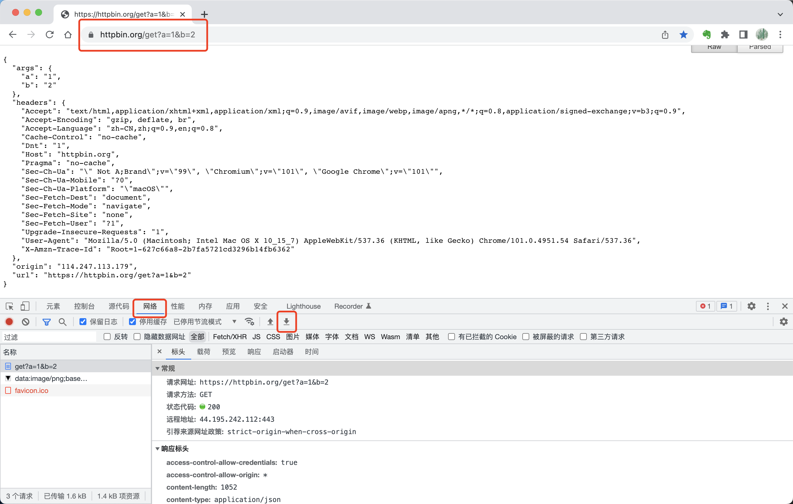
Task: Open the 时间 request tab
Action: pos(312,352)
